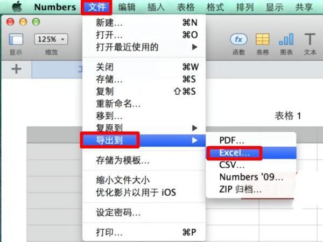The height and width of the screenshot is (242, 323).
Task: Open the 共享 menu
Action: 304,8
